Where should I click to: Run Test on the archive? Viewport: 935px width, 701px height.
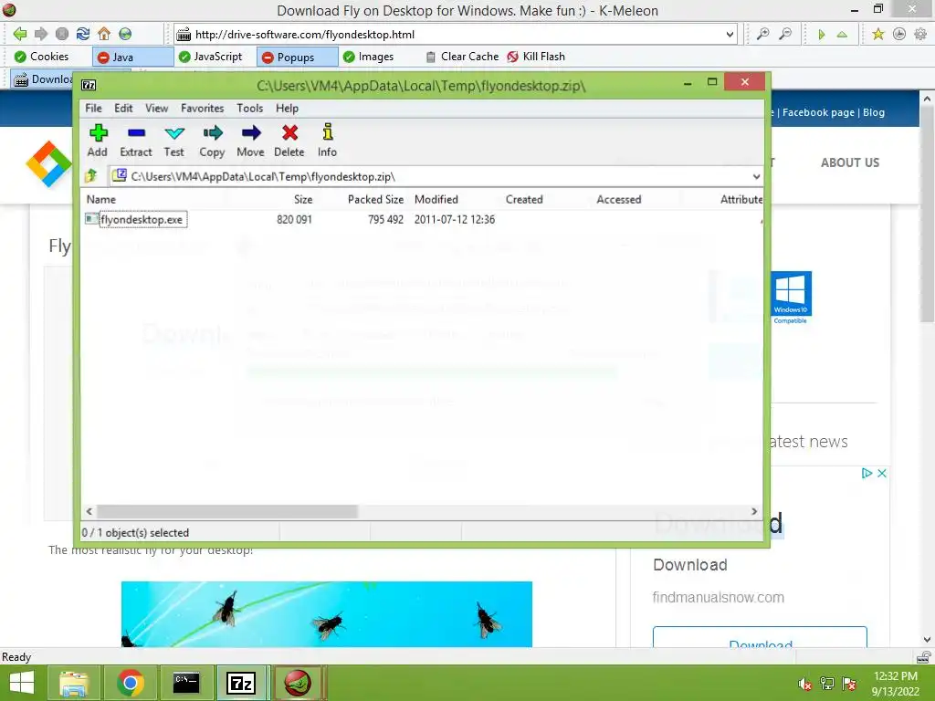[x=174, y=141]
